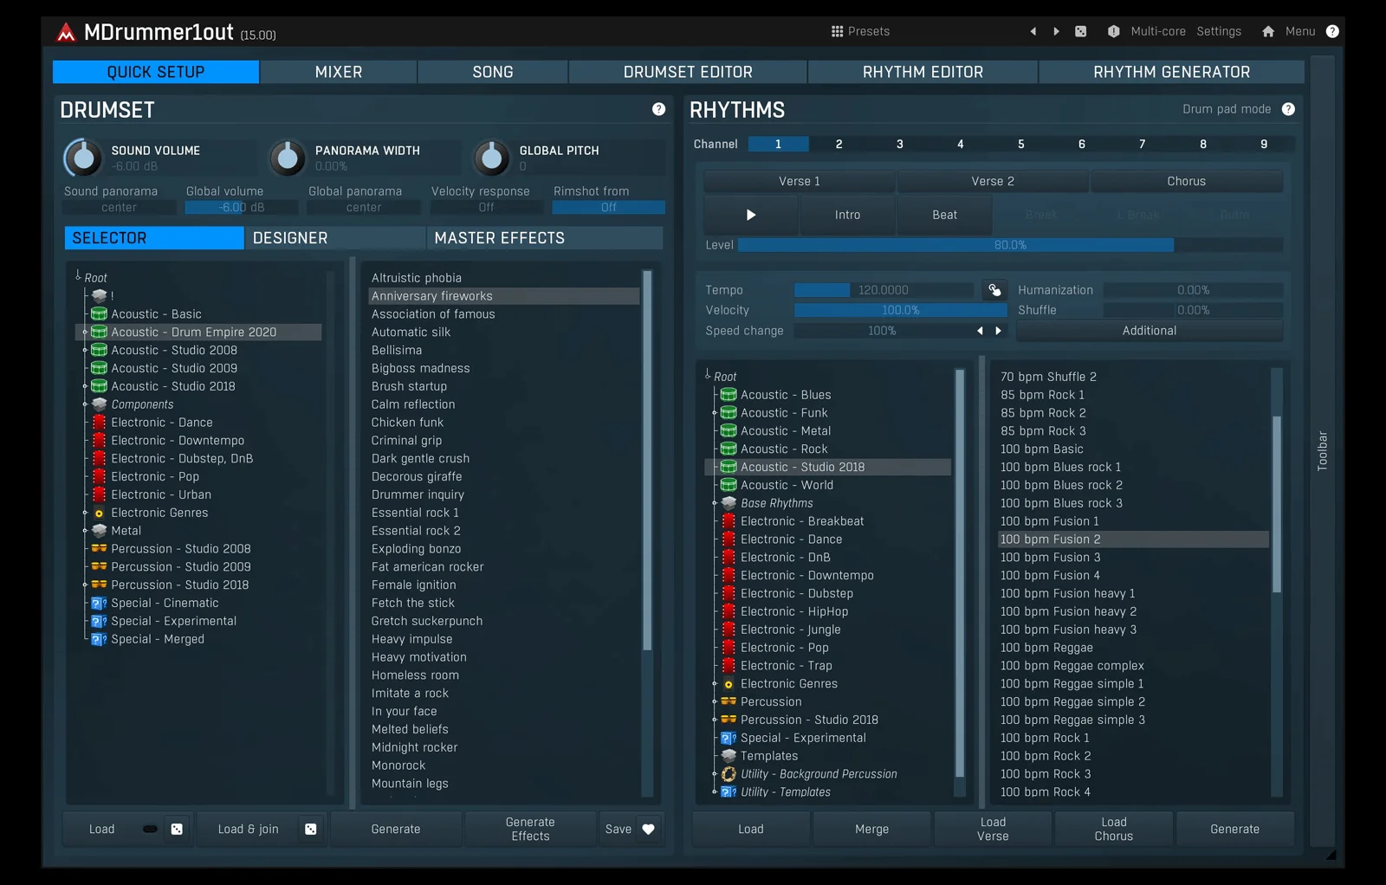Screen dimensions: 1386x885
Task: Click the tap tempo hand icon
Action: 994,290
